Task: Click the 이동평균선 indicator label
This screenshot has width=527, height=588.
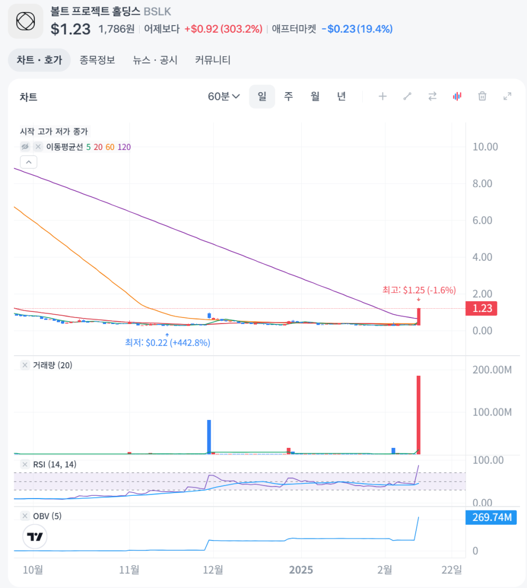Action: pyautogui.click(x=64, y=147)
